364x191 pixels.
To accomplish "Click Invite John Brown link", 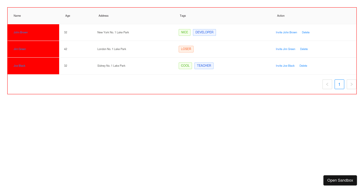I will (x=286, y=32).
